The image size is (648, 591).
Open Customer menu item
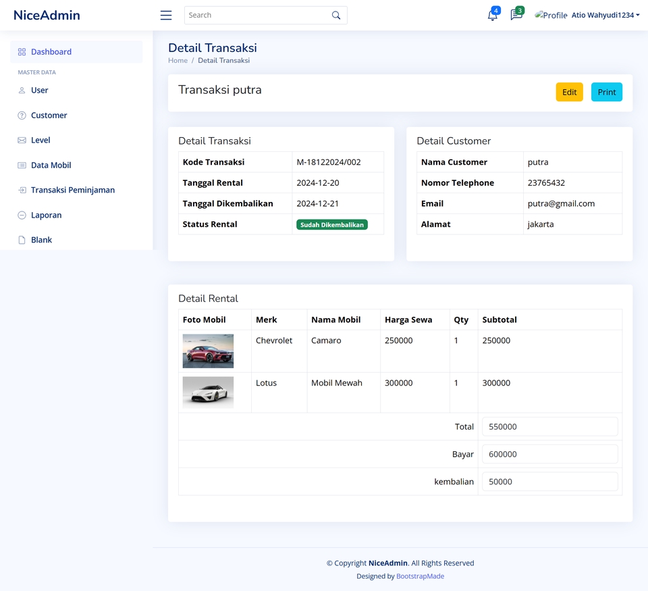pyautogui.click(x=76, y=115)
